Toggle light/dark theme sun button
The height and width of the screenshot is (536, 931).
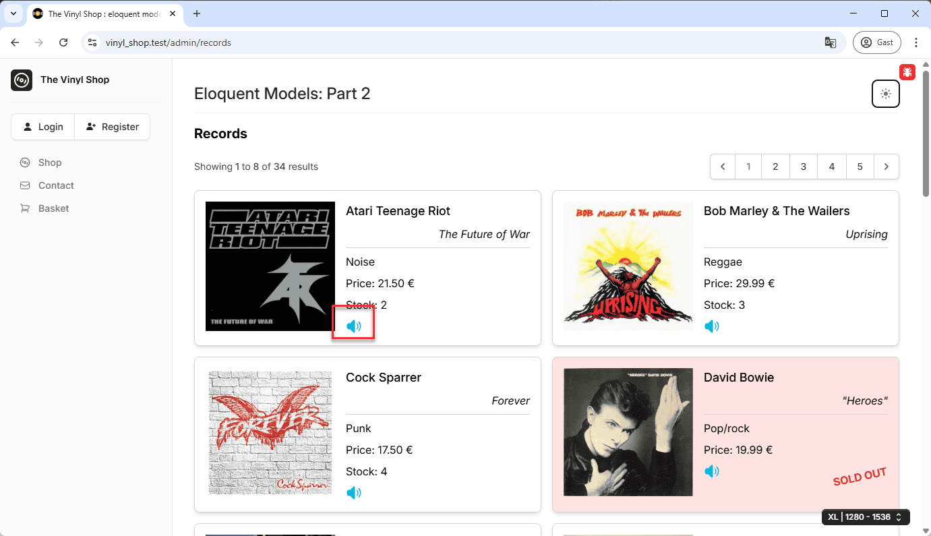pos(886,94)
